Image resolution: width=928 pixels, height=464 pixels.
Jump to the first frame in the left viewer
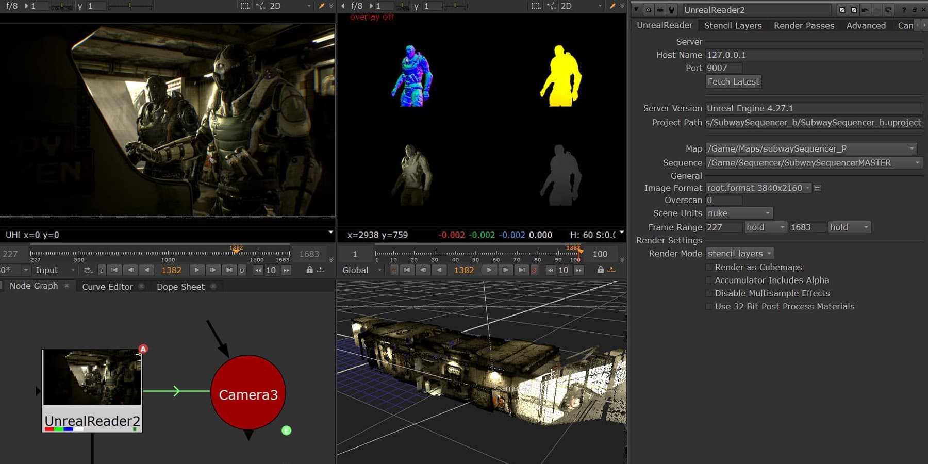pos(114,270)
